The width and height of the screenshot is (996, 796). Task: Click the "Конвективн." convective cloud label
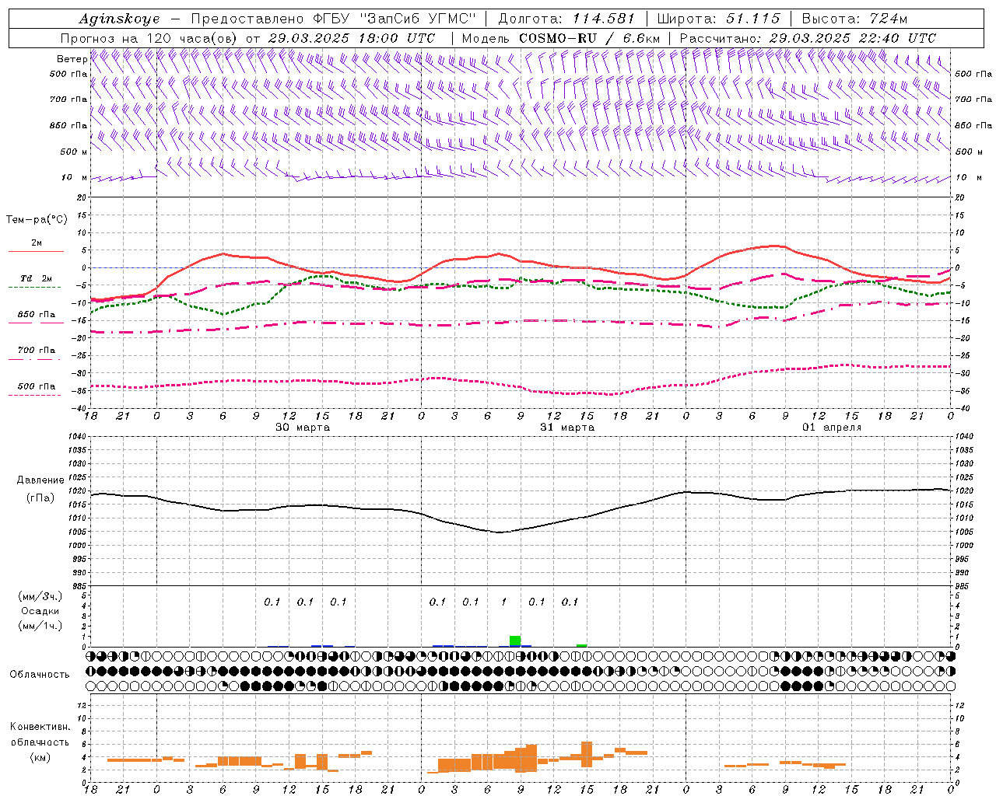40,727
